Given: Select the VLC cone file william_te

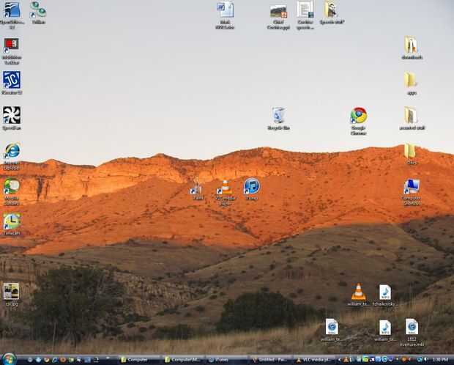Looking at the screenshot, I should click(x=359, y=295).
